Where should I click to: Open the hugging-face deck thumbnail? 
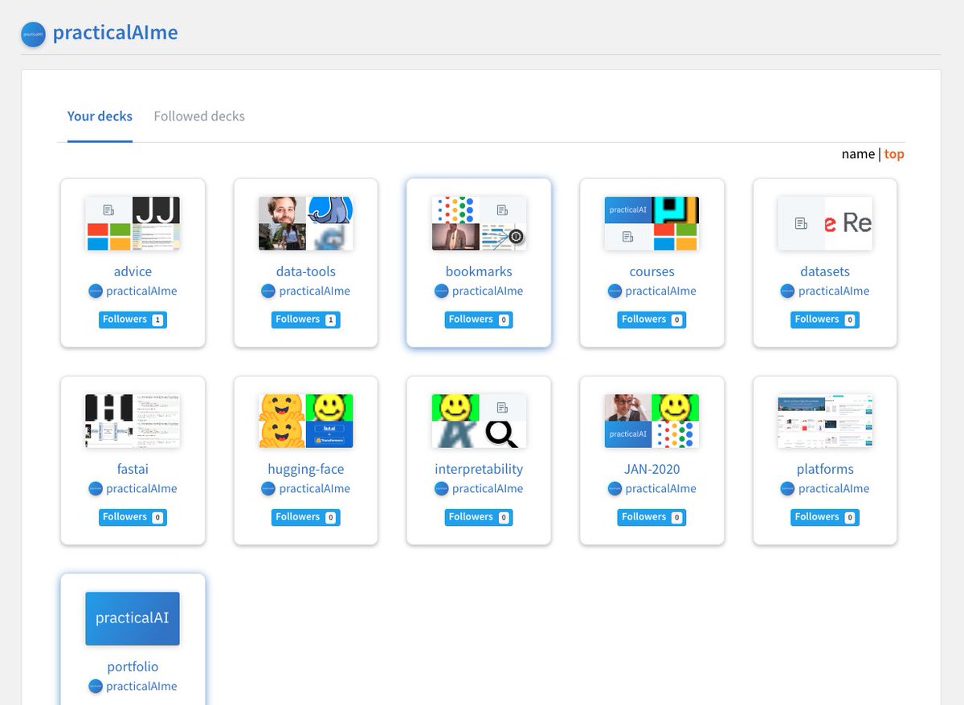click(306, 421)
